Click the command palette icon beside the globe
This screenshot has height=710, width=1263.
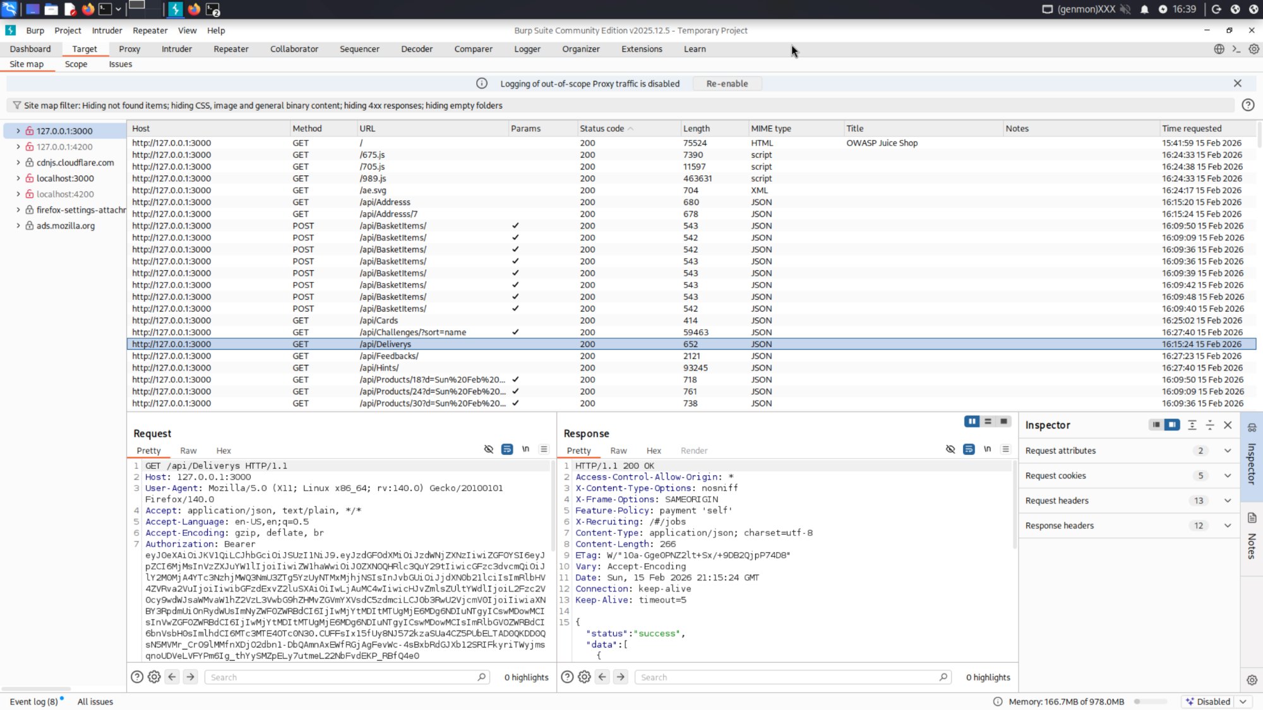coord(1236,49)
